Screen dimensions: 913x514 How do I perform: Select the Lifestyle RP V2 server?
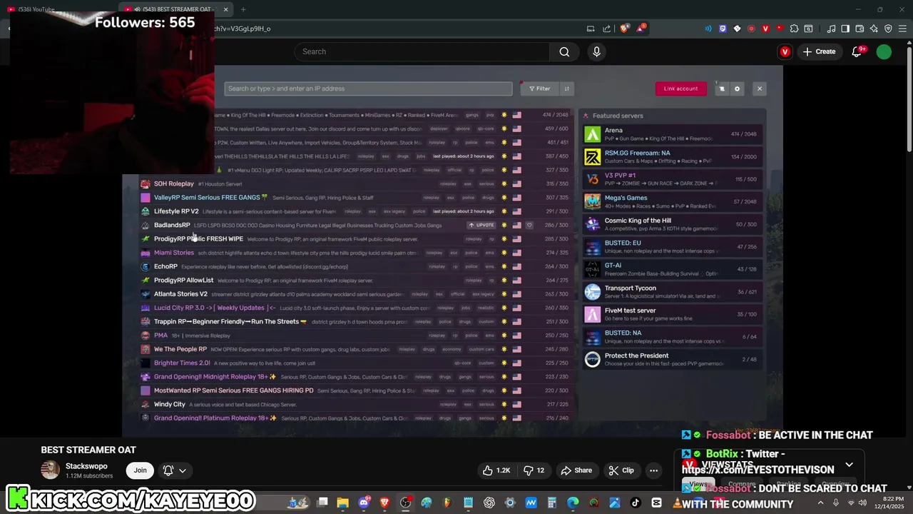click(x=357, y=211)
